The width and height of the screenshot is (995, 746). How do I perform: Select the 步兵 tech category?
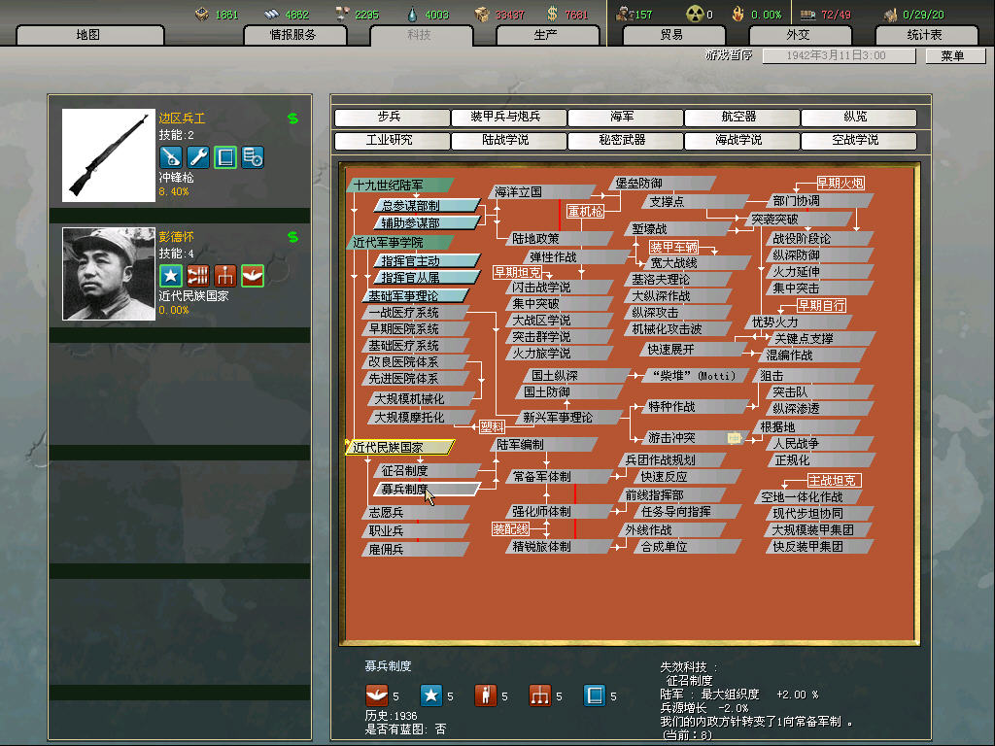392,118
